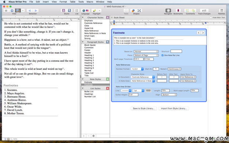Select the Style Sheet view icon
This screenshot has width=229, height=143.
(x=18, y=11)
